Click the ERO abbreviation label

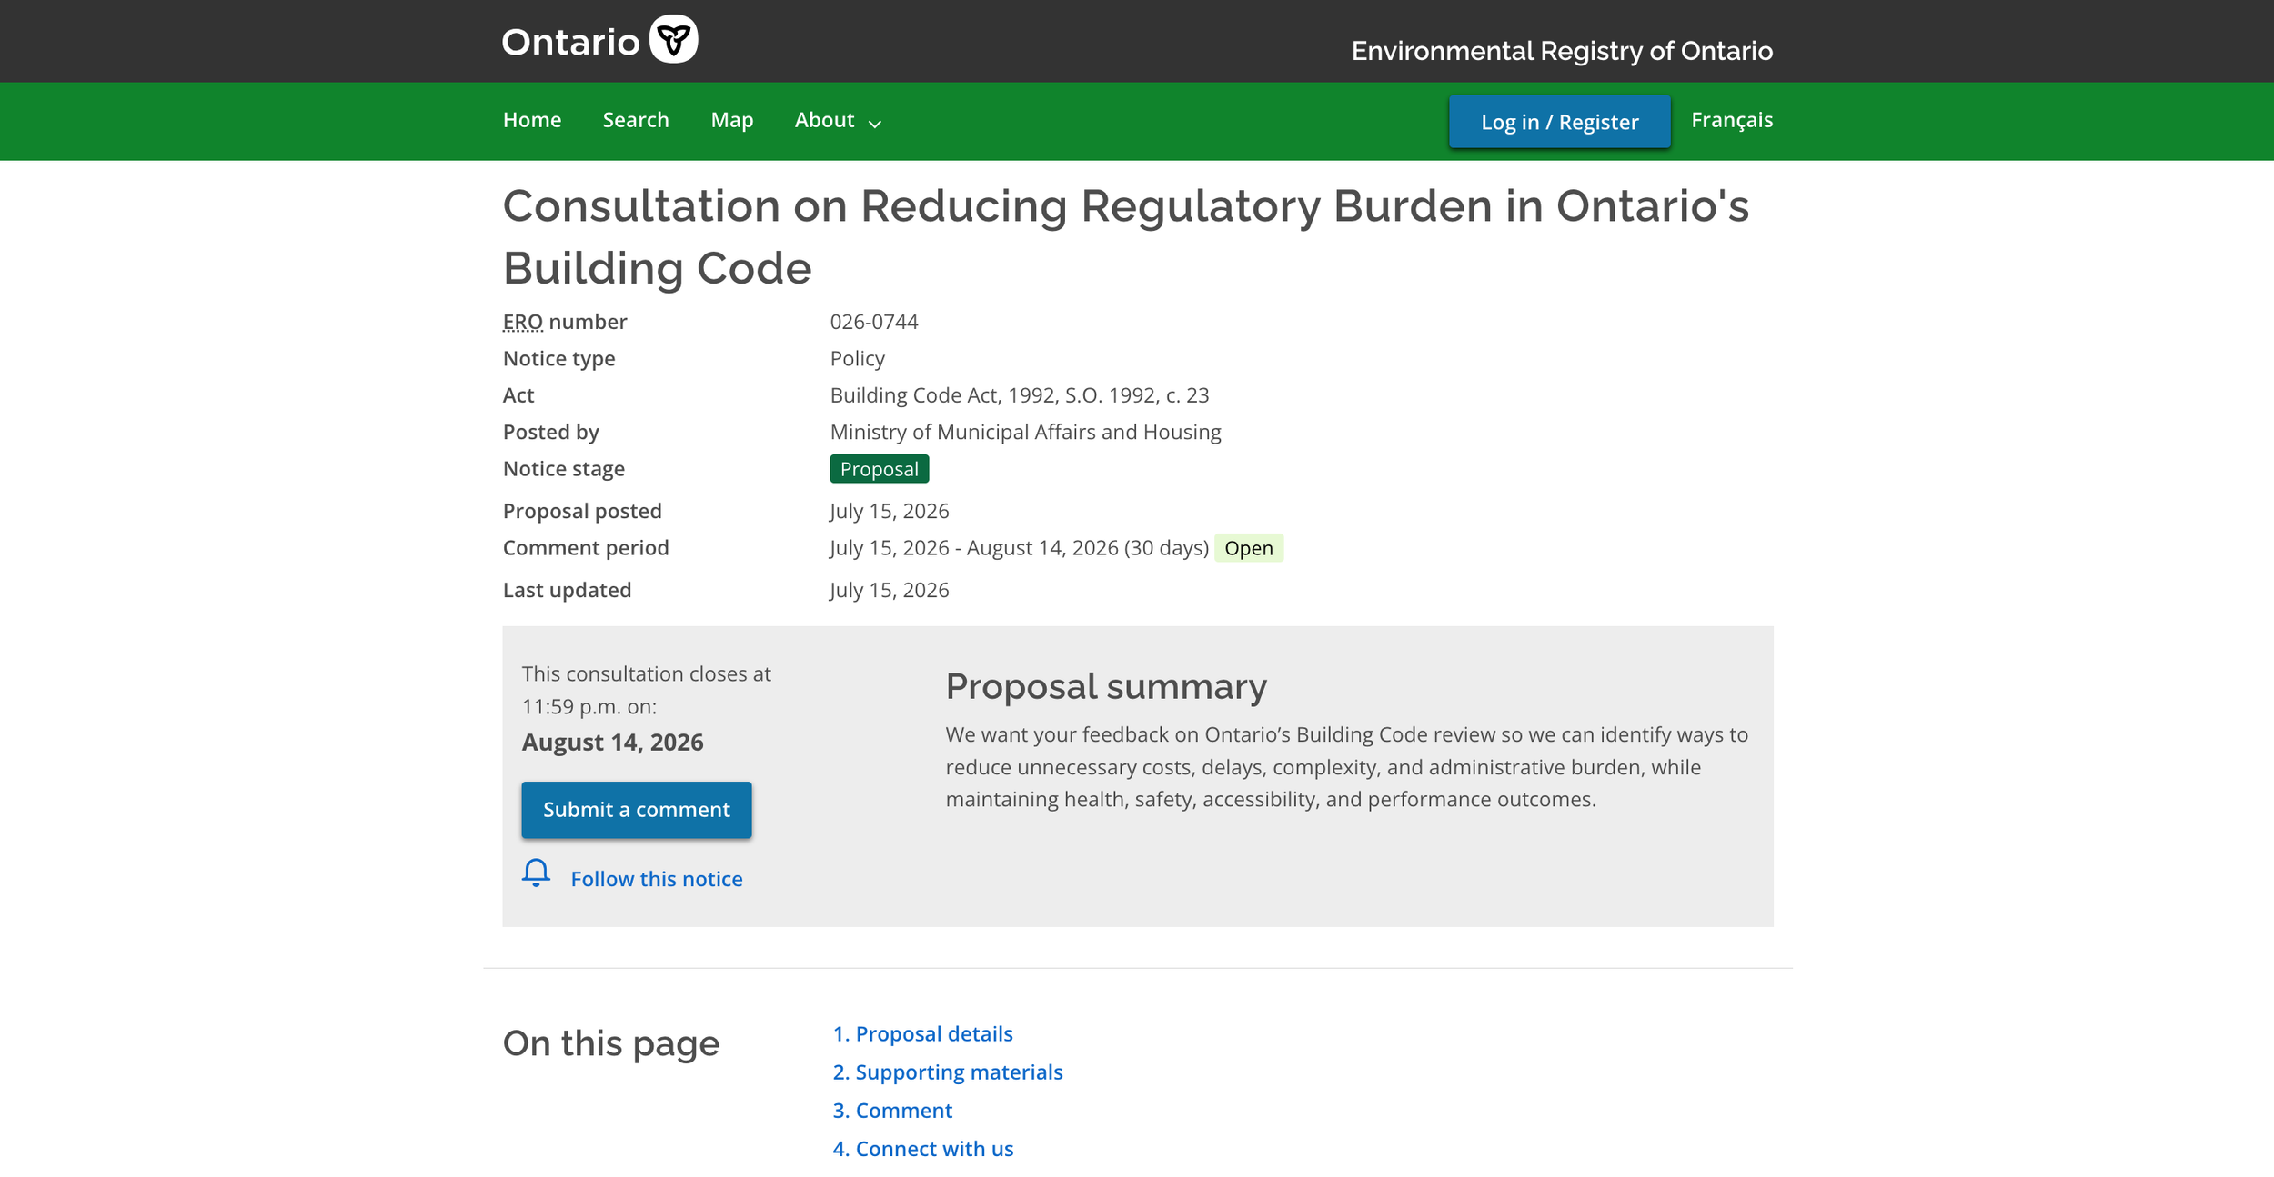523,322
